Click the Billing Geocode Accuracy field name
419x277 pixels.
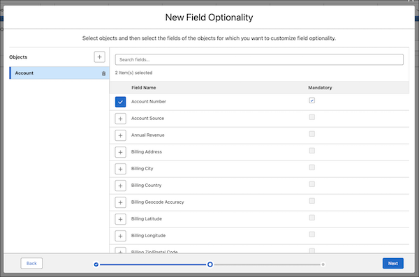click(157, 202)
